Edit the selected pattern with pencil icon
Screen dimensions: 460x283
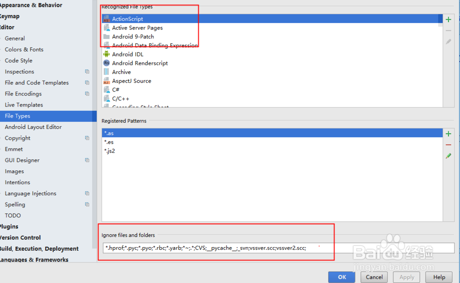click(448, 156)
